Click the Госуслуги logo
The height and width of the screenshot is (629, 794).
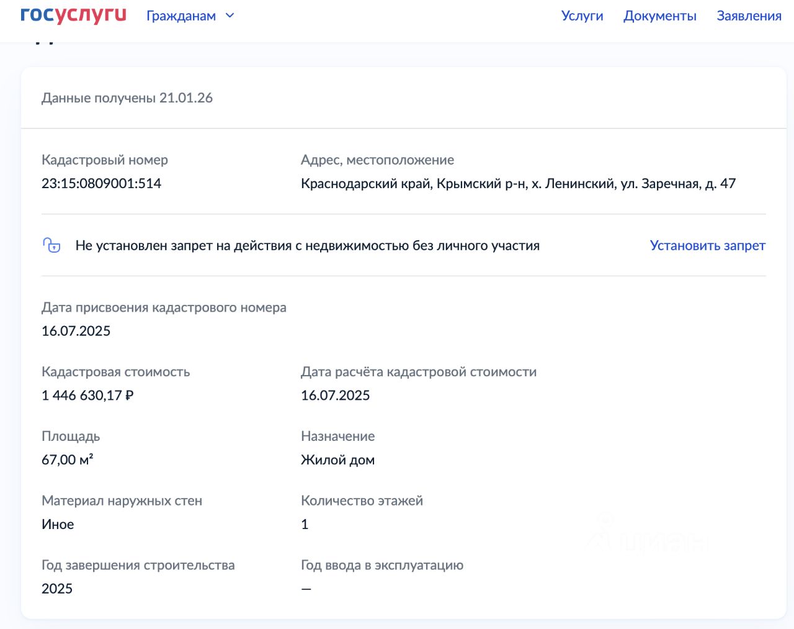pos(73,16)
